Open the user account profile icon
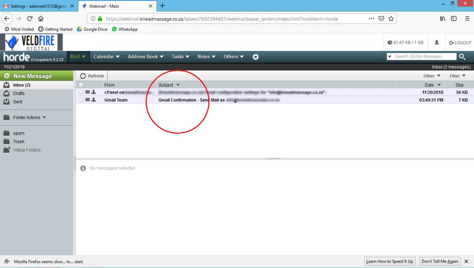 [x=437, y=42]
